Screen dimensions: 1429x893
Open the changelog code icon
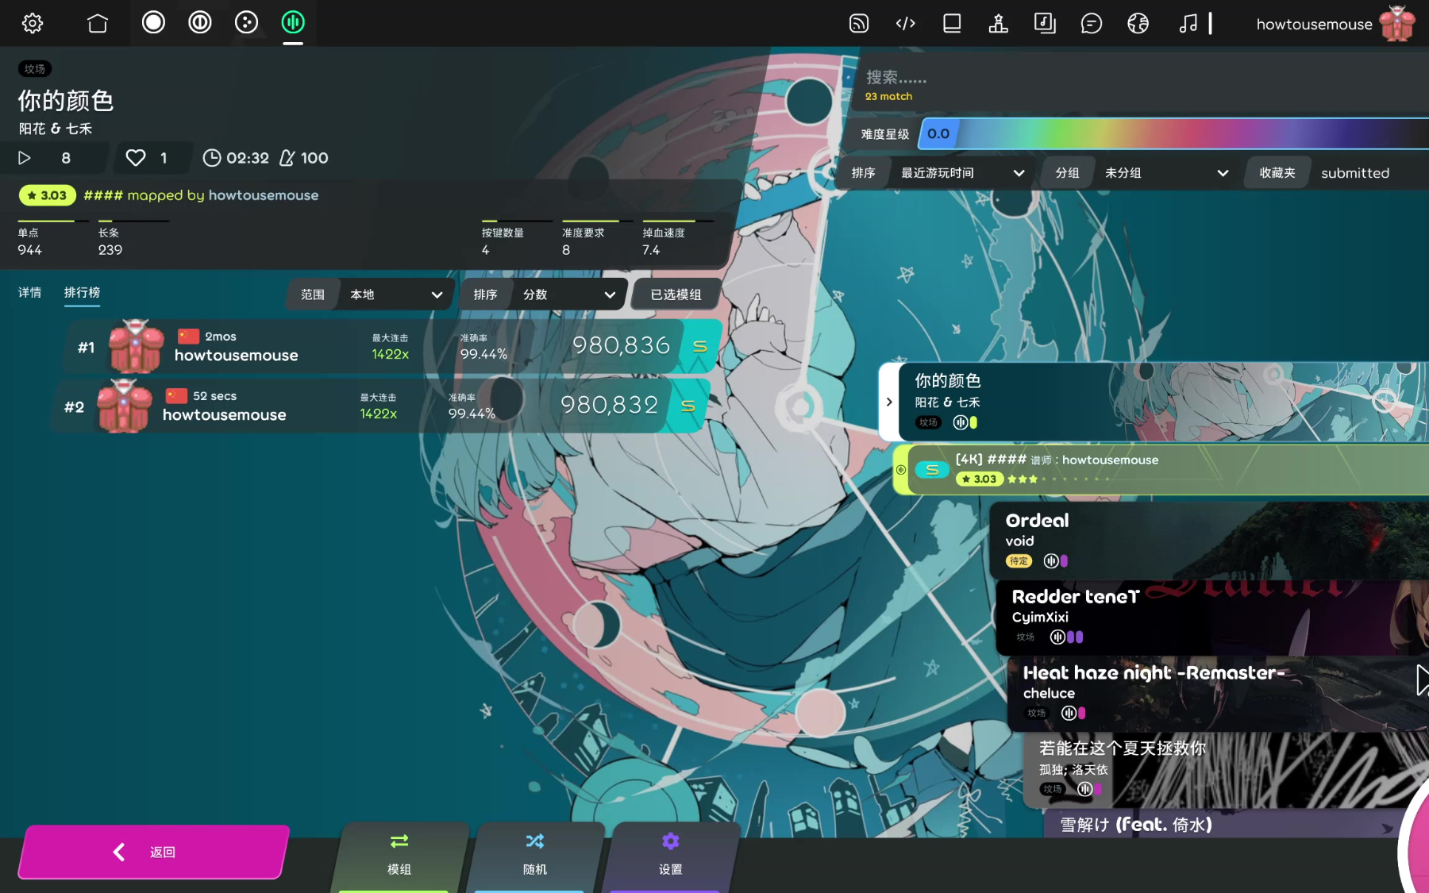(x=906, y=23)
